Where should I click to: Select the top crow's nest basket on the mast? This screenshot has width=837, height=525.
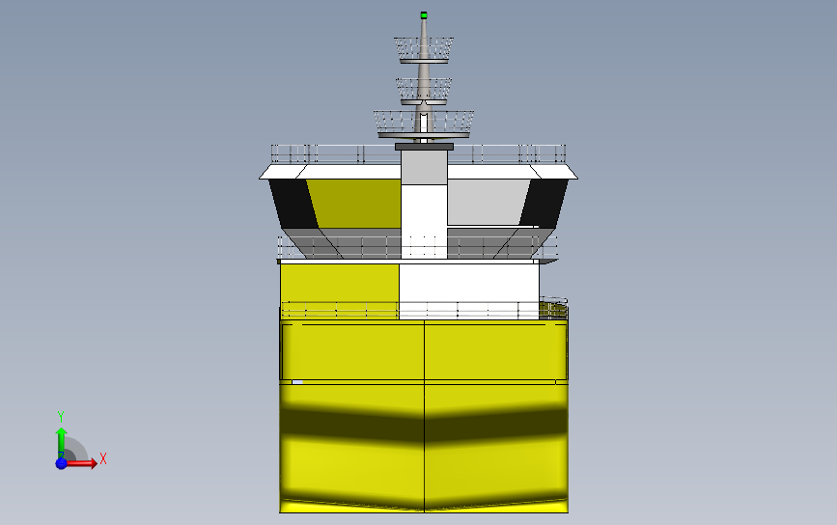point(424,49)
